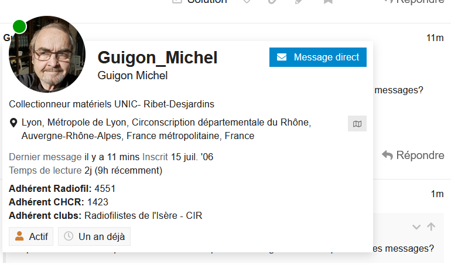The height and width of the screenshot is (274, 458).
Task: Click the green online status indicator
Action: (19, 26)
